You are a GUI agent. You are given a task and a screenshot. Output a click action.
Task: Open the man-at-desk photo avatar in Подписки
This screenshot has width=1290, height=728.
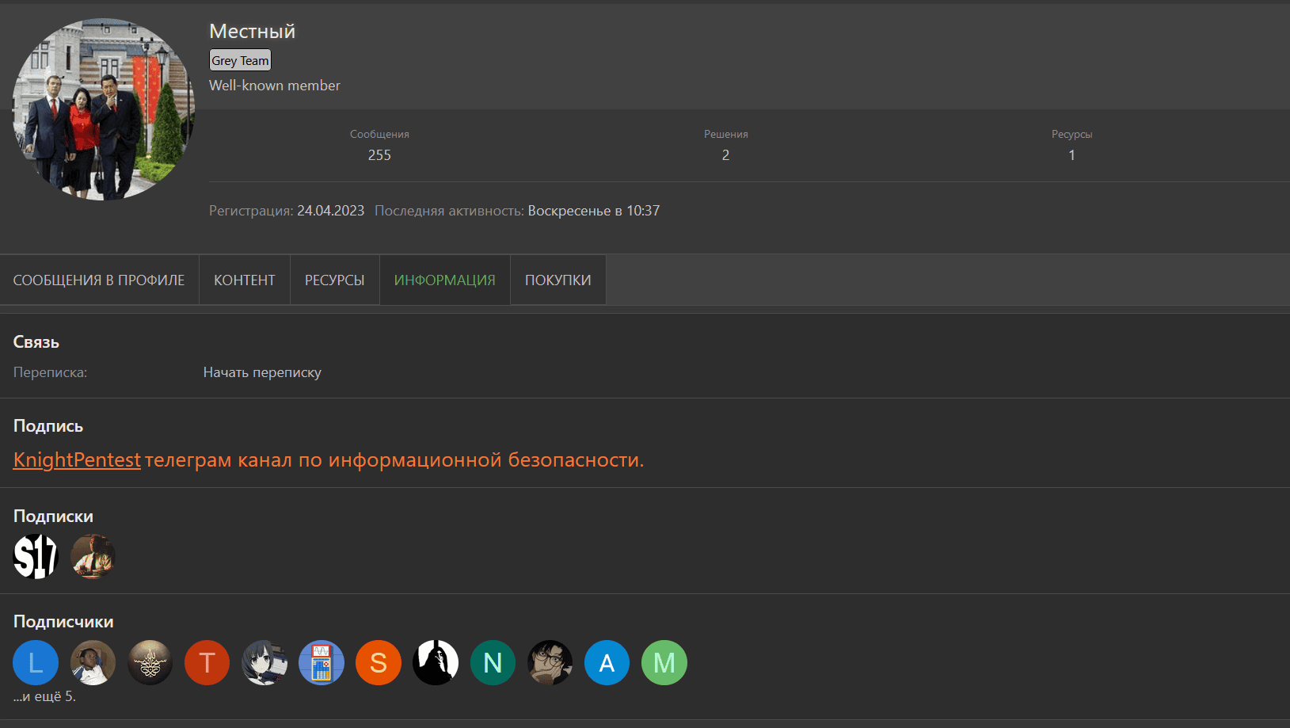(x=93, y=557)
